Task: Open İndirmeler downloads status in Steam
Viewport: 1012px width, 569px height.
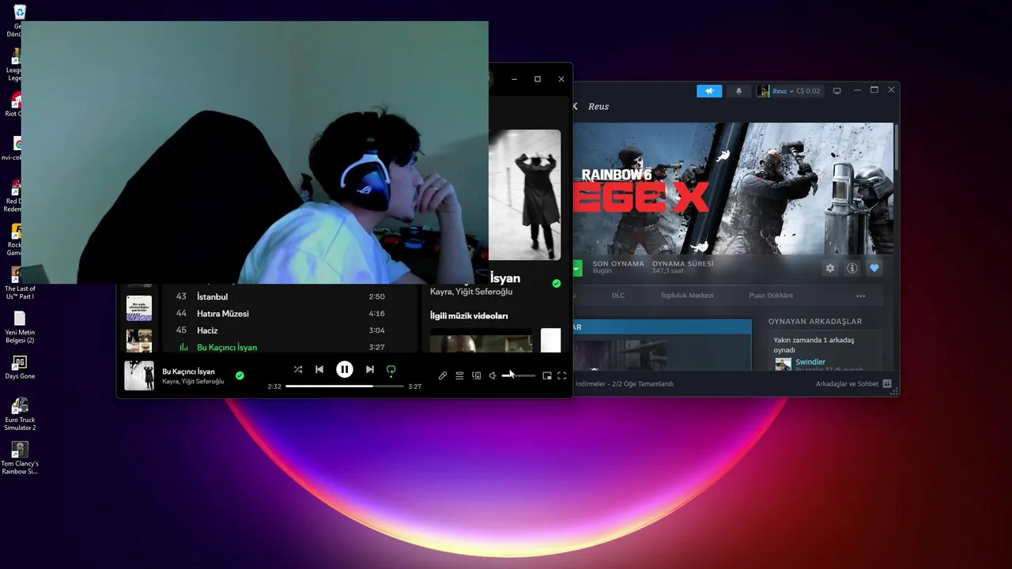Action: 625,384
